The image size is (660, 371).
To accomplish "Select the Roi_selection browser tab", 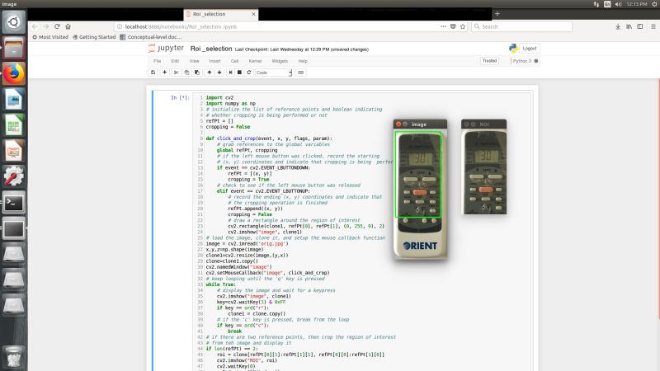I will [221, 14].
